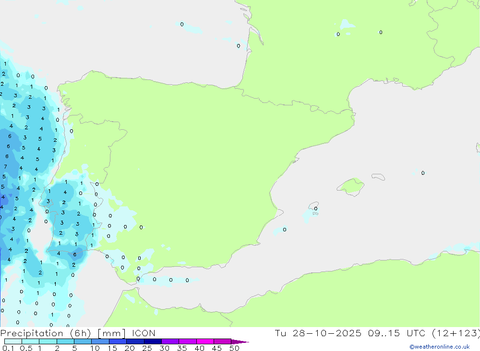Select the 5–10 mm legend color box
This screenshot has height=351, width=480.
[x=83, y=341]
